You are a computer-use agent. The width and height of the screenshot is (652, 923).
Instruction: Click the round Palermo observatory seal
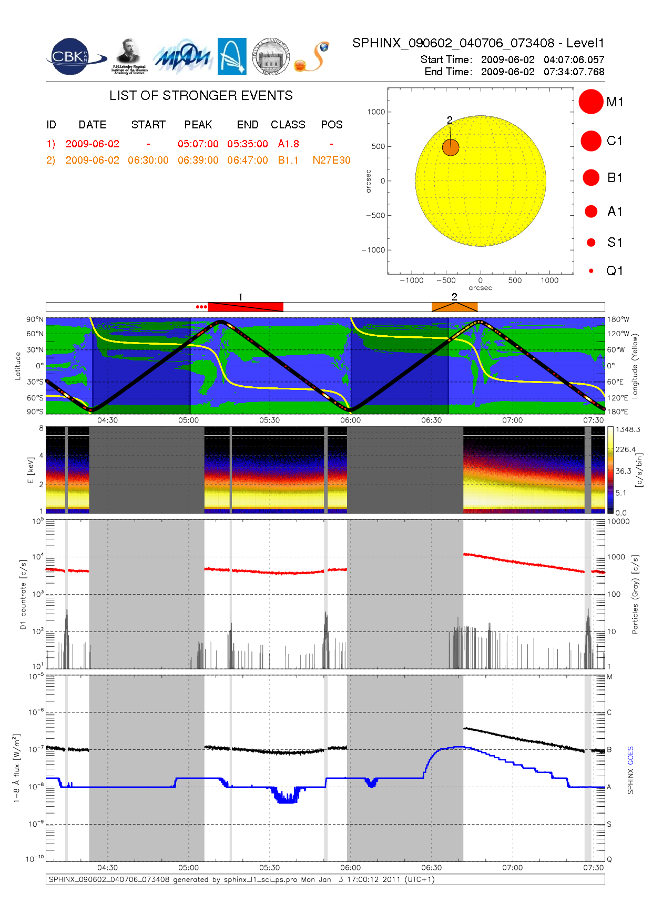(x=271, y=56)
